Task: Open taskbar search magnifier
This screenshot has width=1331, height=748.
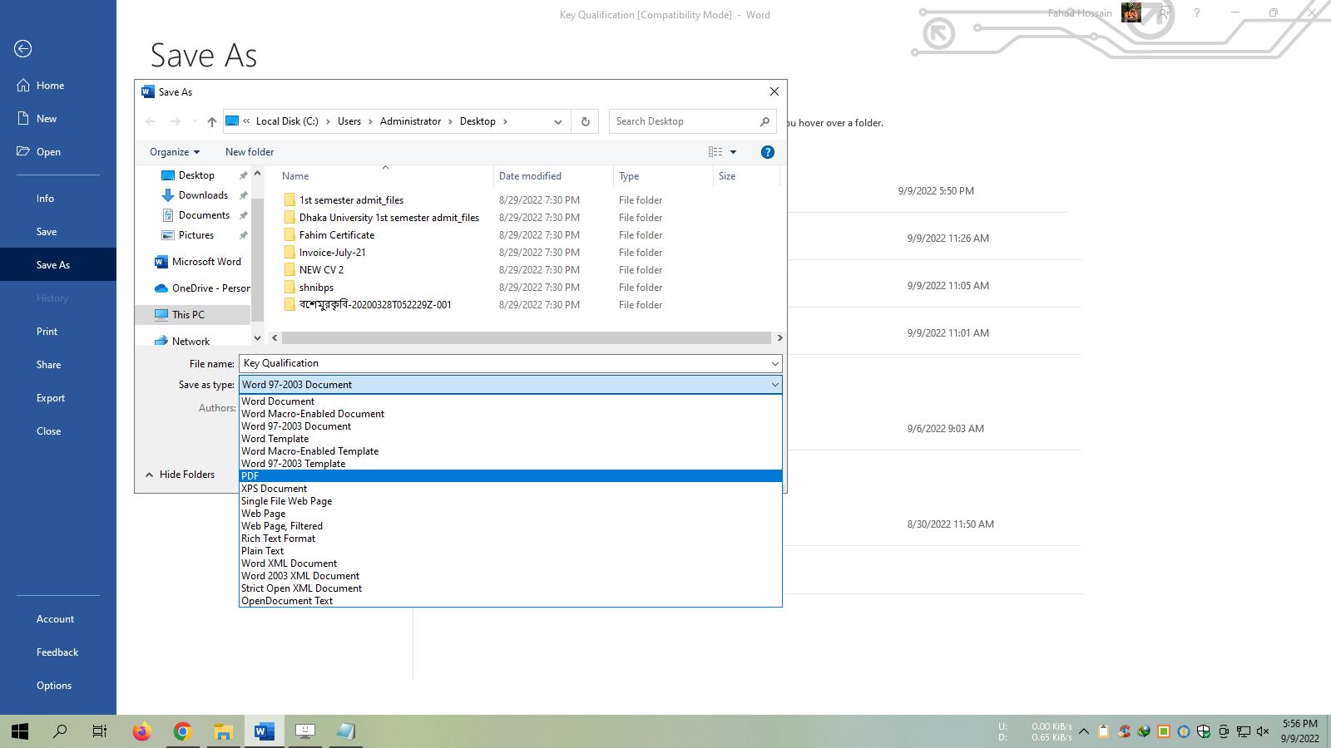Action: point(60,731)
